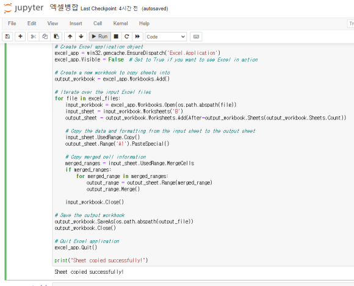Save notebook with the floppy disk icon
The width and height of the screenshot is (354, 286).
(7, 37)
